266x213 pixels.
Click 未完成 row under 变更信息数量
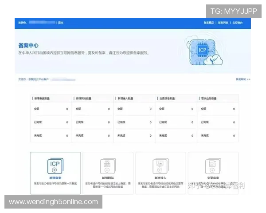(176, 135)
